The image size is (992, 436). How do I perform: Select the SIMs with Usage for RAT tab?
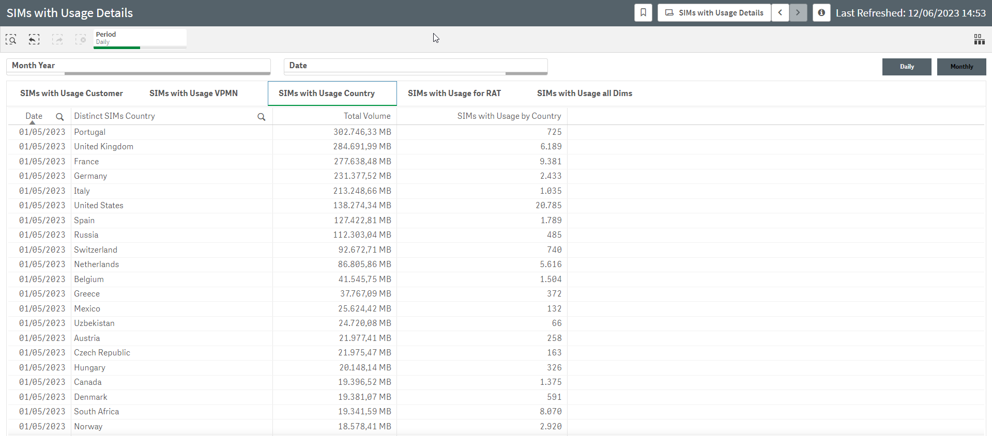(x=454, y=94)
